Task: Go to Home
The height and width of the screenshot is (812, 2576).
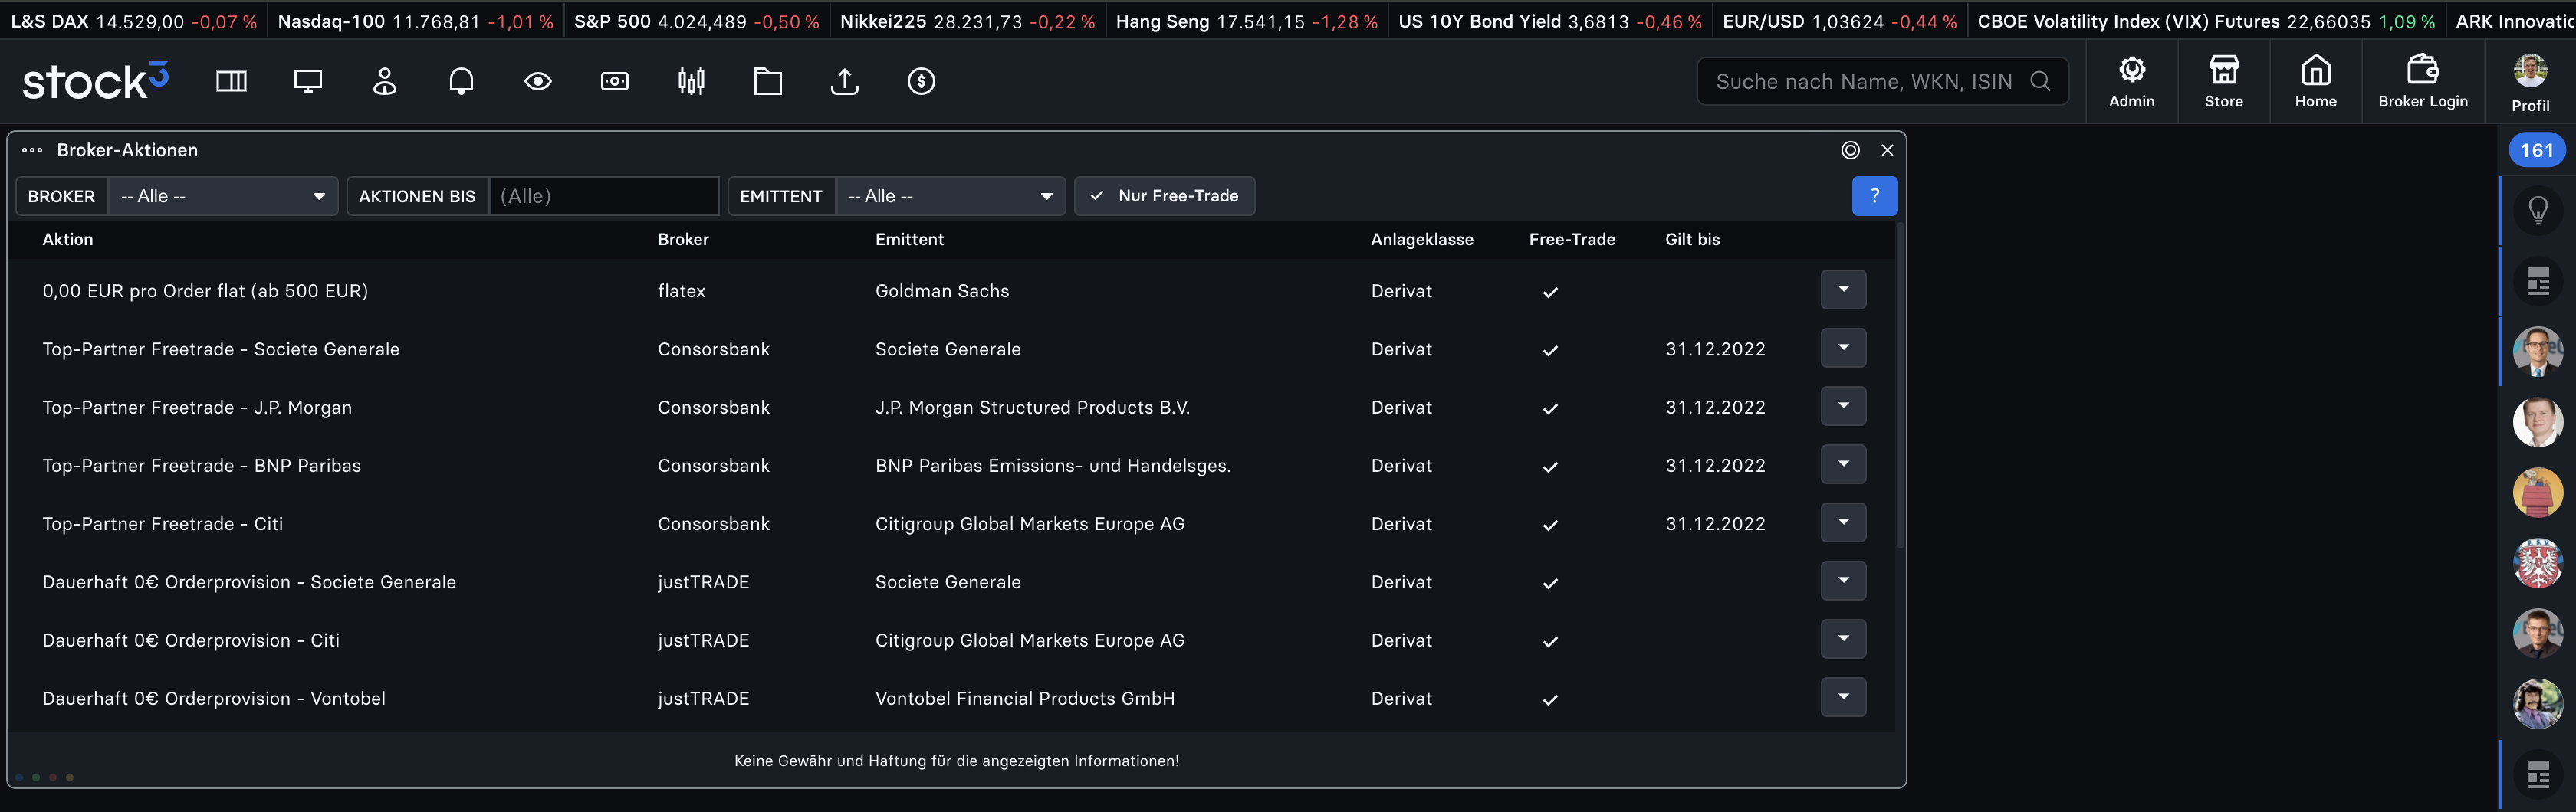Action: [2316, 81]
